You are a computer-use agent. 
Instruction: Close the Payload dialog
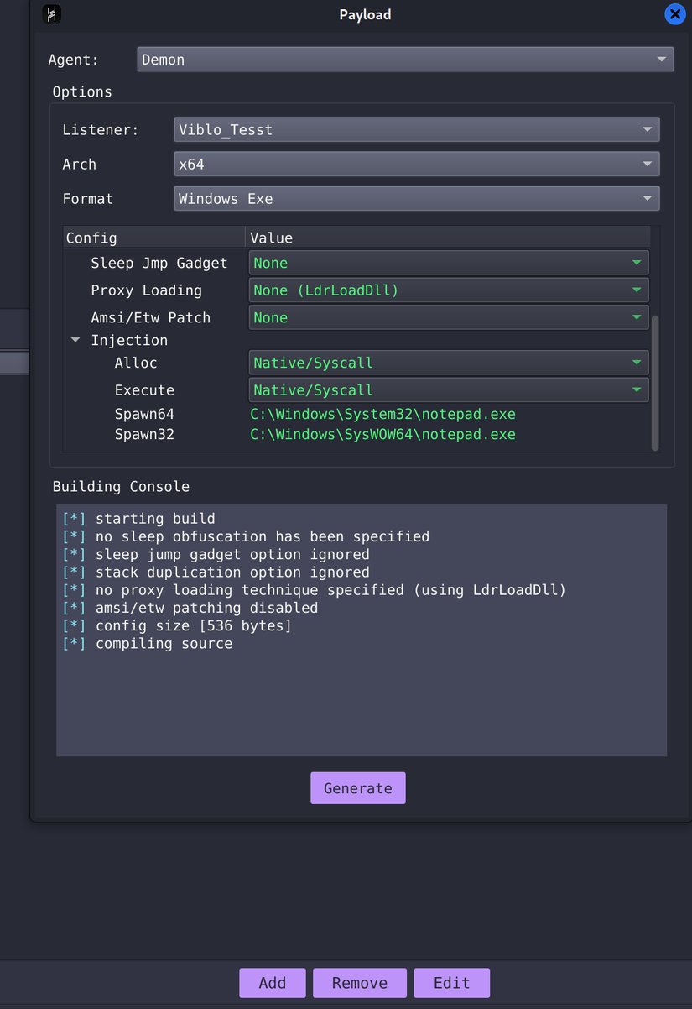coord(674,14)
